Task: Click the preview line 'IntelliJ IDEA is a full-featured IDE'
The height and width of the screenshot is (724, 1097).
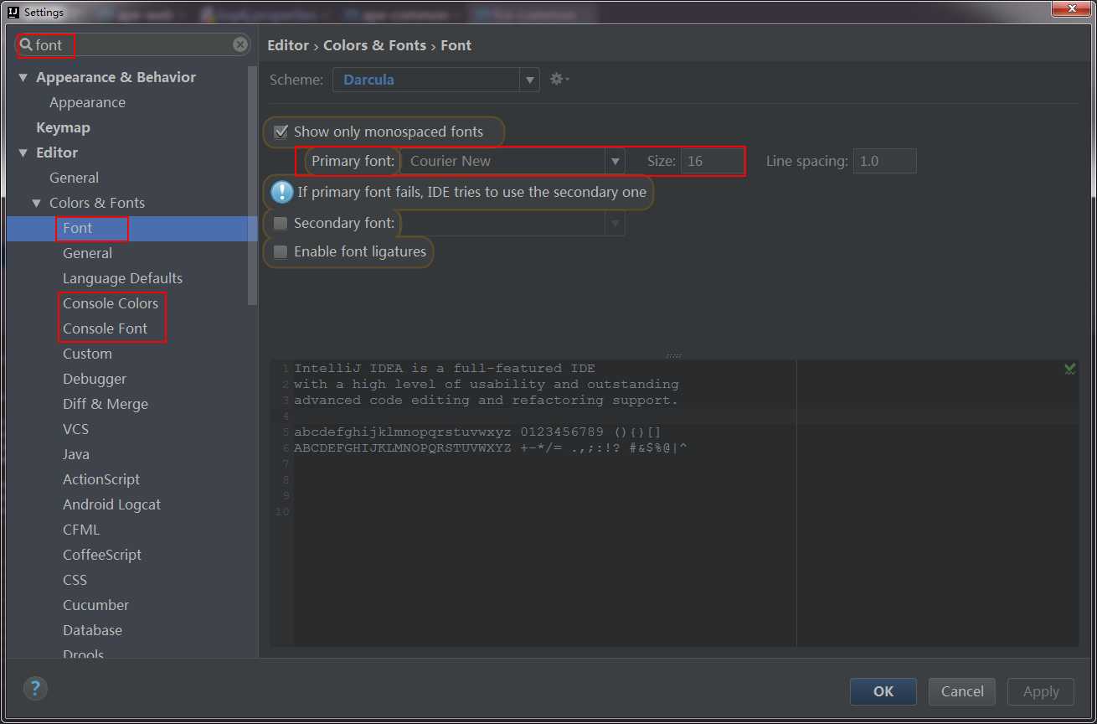Action: point(445,368)
